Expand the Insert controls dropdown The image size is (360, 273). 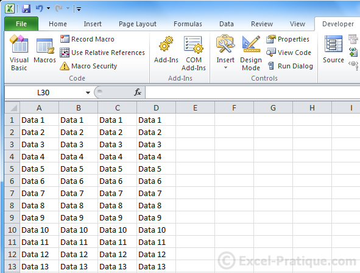pos(225,67)
